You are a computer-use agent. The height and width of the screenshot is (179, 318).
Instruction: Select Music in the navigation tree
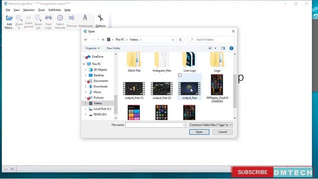click(97, 92)
